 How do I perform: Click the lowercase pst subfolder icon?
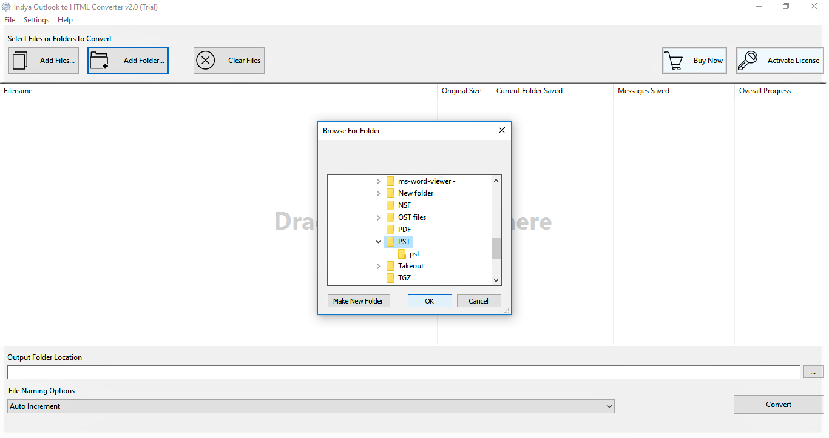coord(402,254)
